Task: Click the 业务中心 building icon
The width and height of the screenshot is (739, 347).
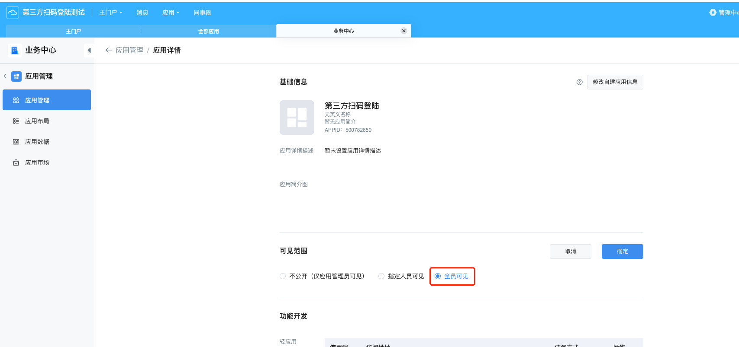Action: 15,50
